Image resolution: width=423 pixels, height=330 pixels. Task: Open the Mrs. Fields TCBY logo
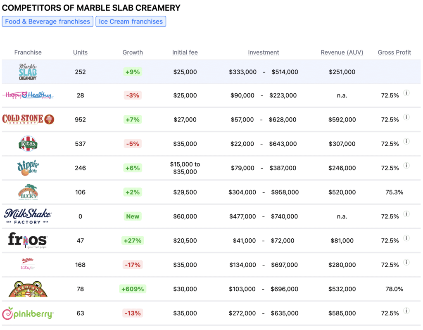(x=28, y=264)
